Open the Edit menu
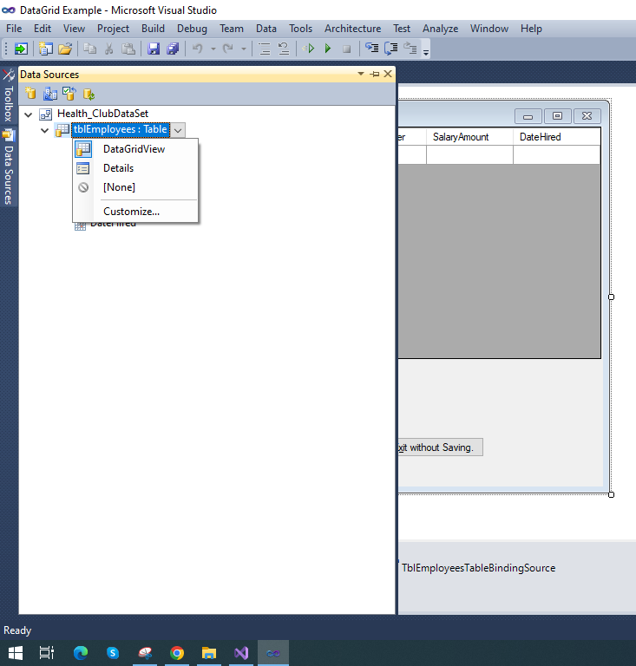Image resolution: width=636 pixels, height=666 pixels. [x=43, y=29]
